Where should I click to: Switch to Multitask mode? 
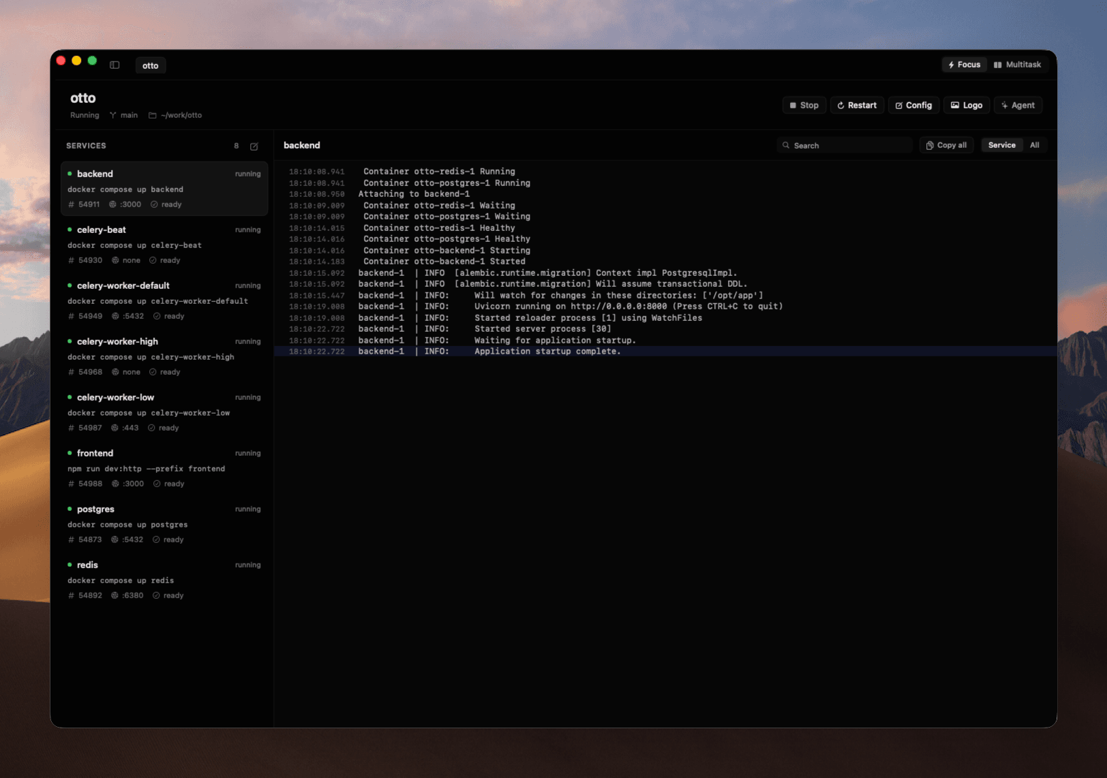(x=1017, y=65)
